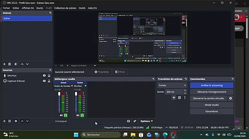
Task: Move source down in Sources panel
Action: pyautogui.click(x=27, y=121)
